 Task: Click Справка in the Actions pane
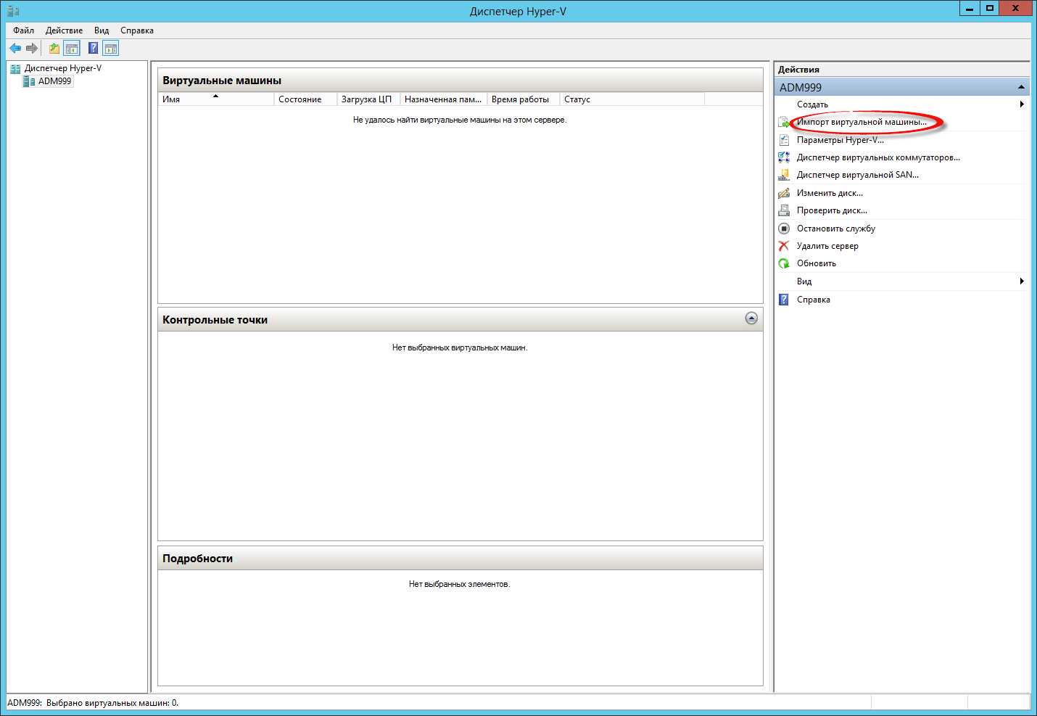(814, 300)
